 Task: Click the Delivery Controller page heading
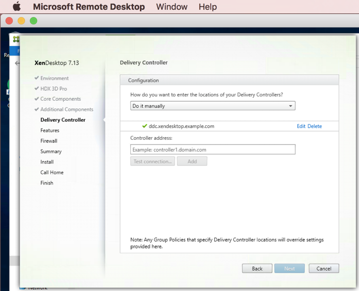143,62
